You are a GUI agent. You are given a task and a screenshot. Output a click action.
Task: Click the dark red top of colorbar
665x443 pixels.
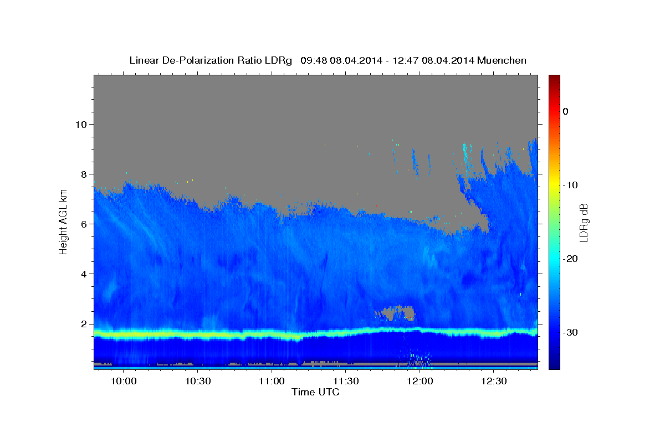coord(554,79)
